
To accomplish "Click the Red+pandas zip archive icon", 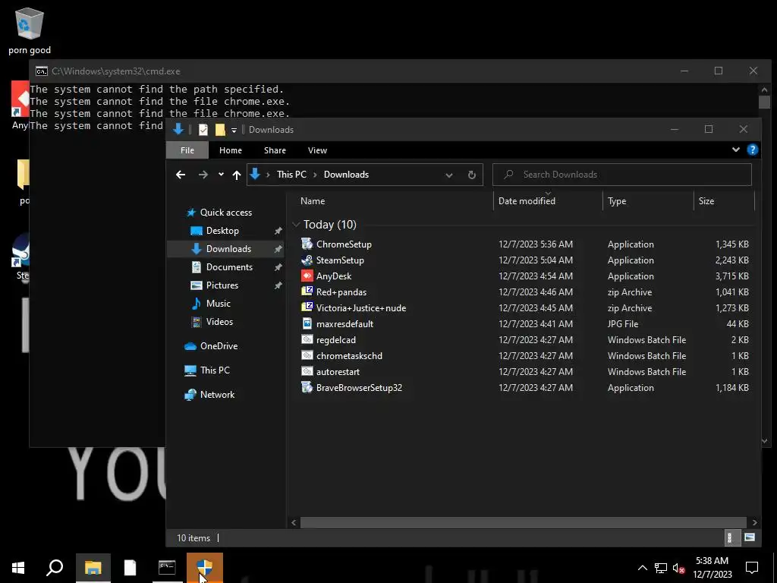I will pos(307,291).
